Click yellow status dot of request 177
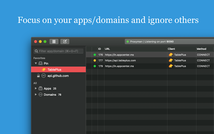The image size is (214, 134). [x=95, y=60]
